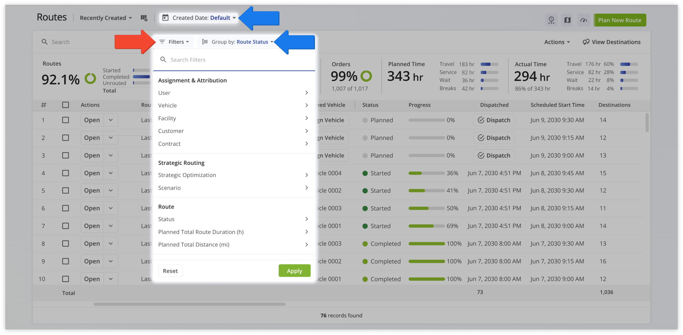Click the route timeline clock icon
Image resolution: width=683 pixels, height=335 pixels.
(x=551, y=20)
